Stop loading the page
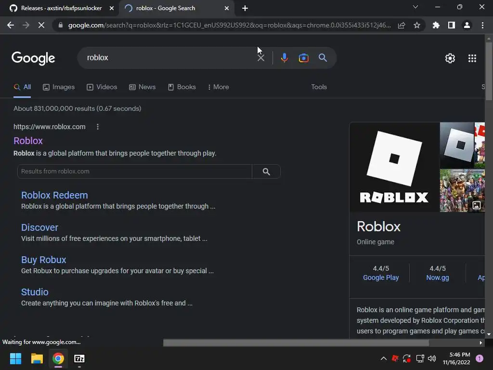The image size is (493, 370). (x=41, y=25)
